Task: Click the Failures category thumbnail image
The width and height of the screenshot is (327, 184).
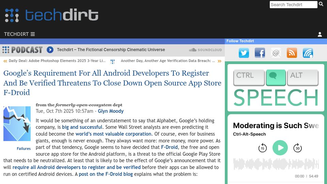Action: (x=17, y=123)
